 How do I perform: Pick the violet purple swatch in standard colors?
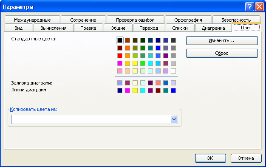(x=166, y=56)
